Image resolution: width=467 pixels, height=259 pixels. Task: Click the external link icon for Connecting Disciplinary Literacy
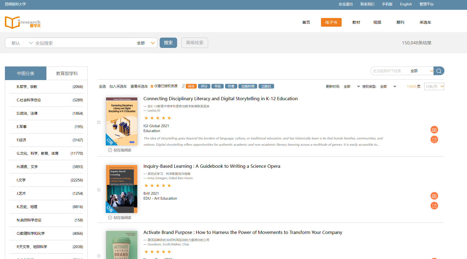434,140
